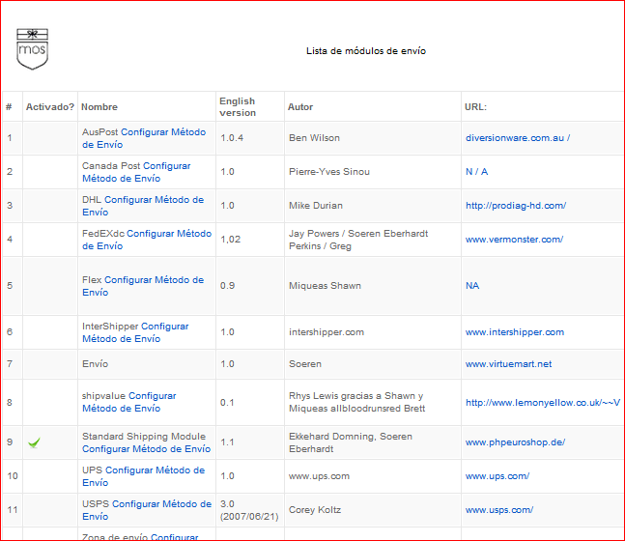Visit www.virtuemart.net link
Viewport: 625px width, 541px height.
509,364
